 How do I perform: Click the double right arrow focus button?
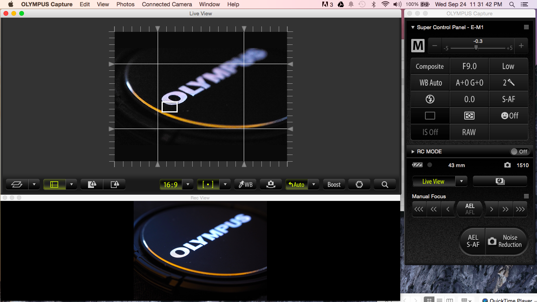pyautogui.click(x=506, y=210)
